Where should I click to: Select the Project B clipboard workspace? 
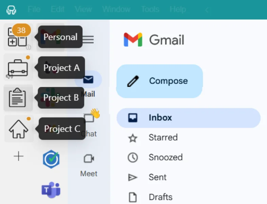click(x=18, y=98)
